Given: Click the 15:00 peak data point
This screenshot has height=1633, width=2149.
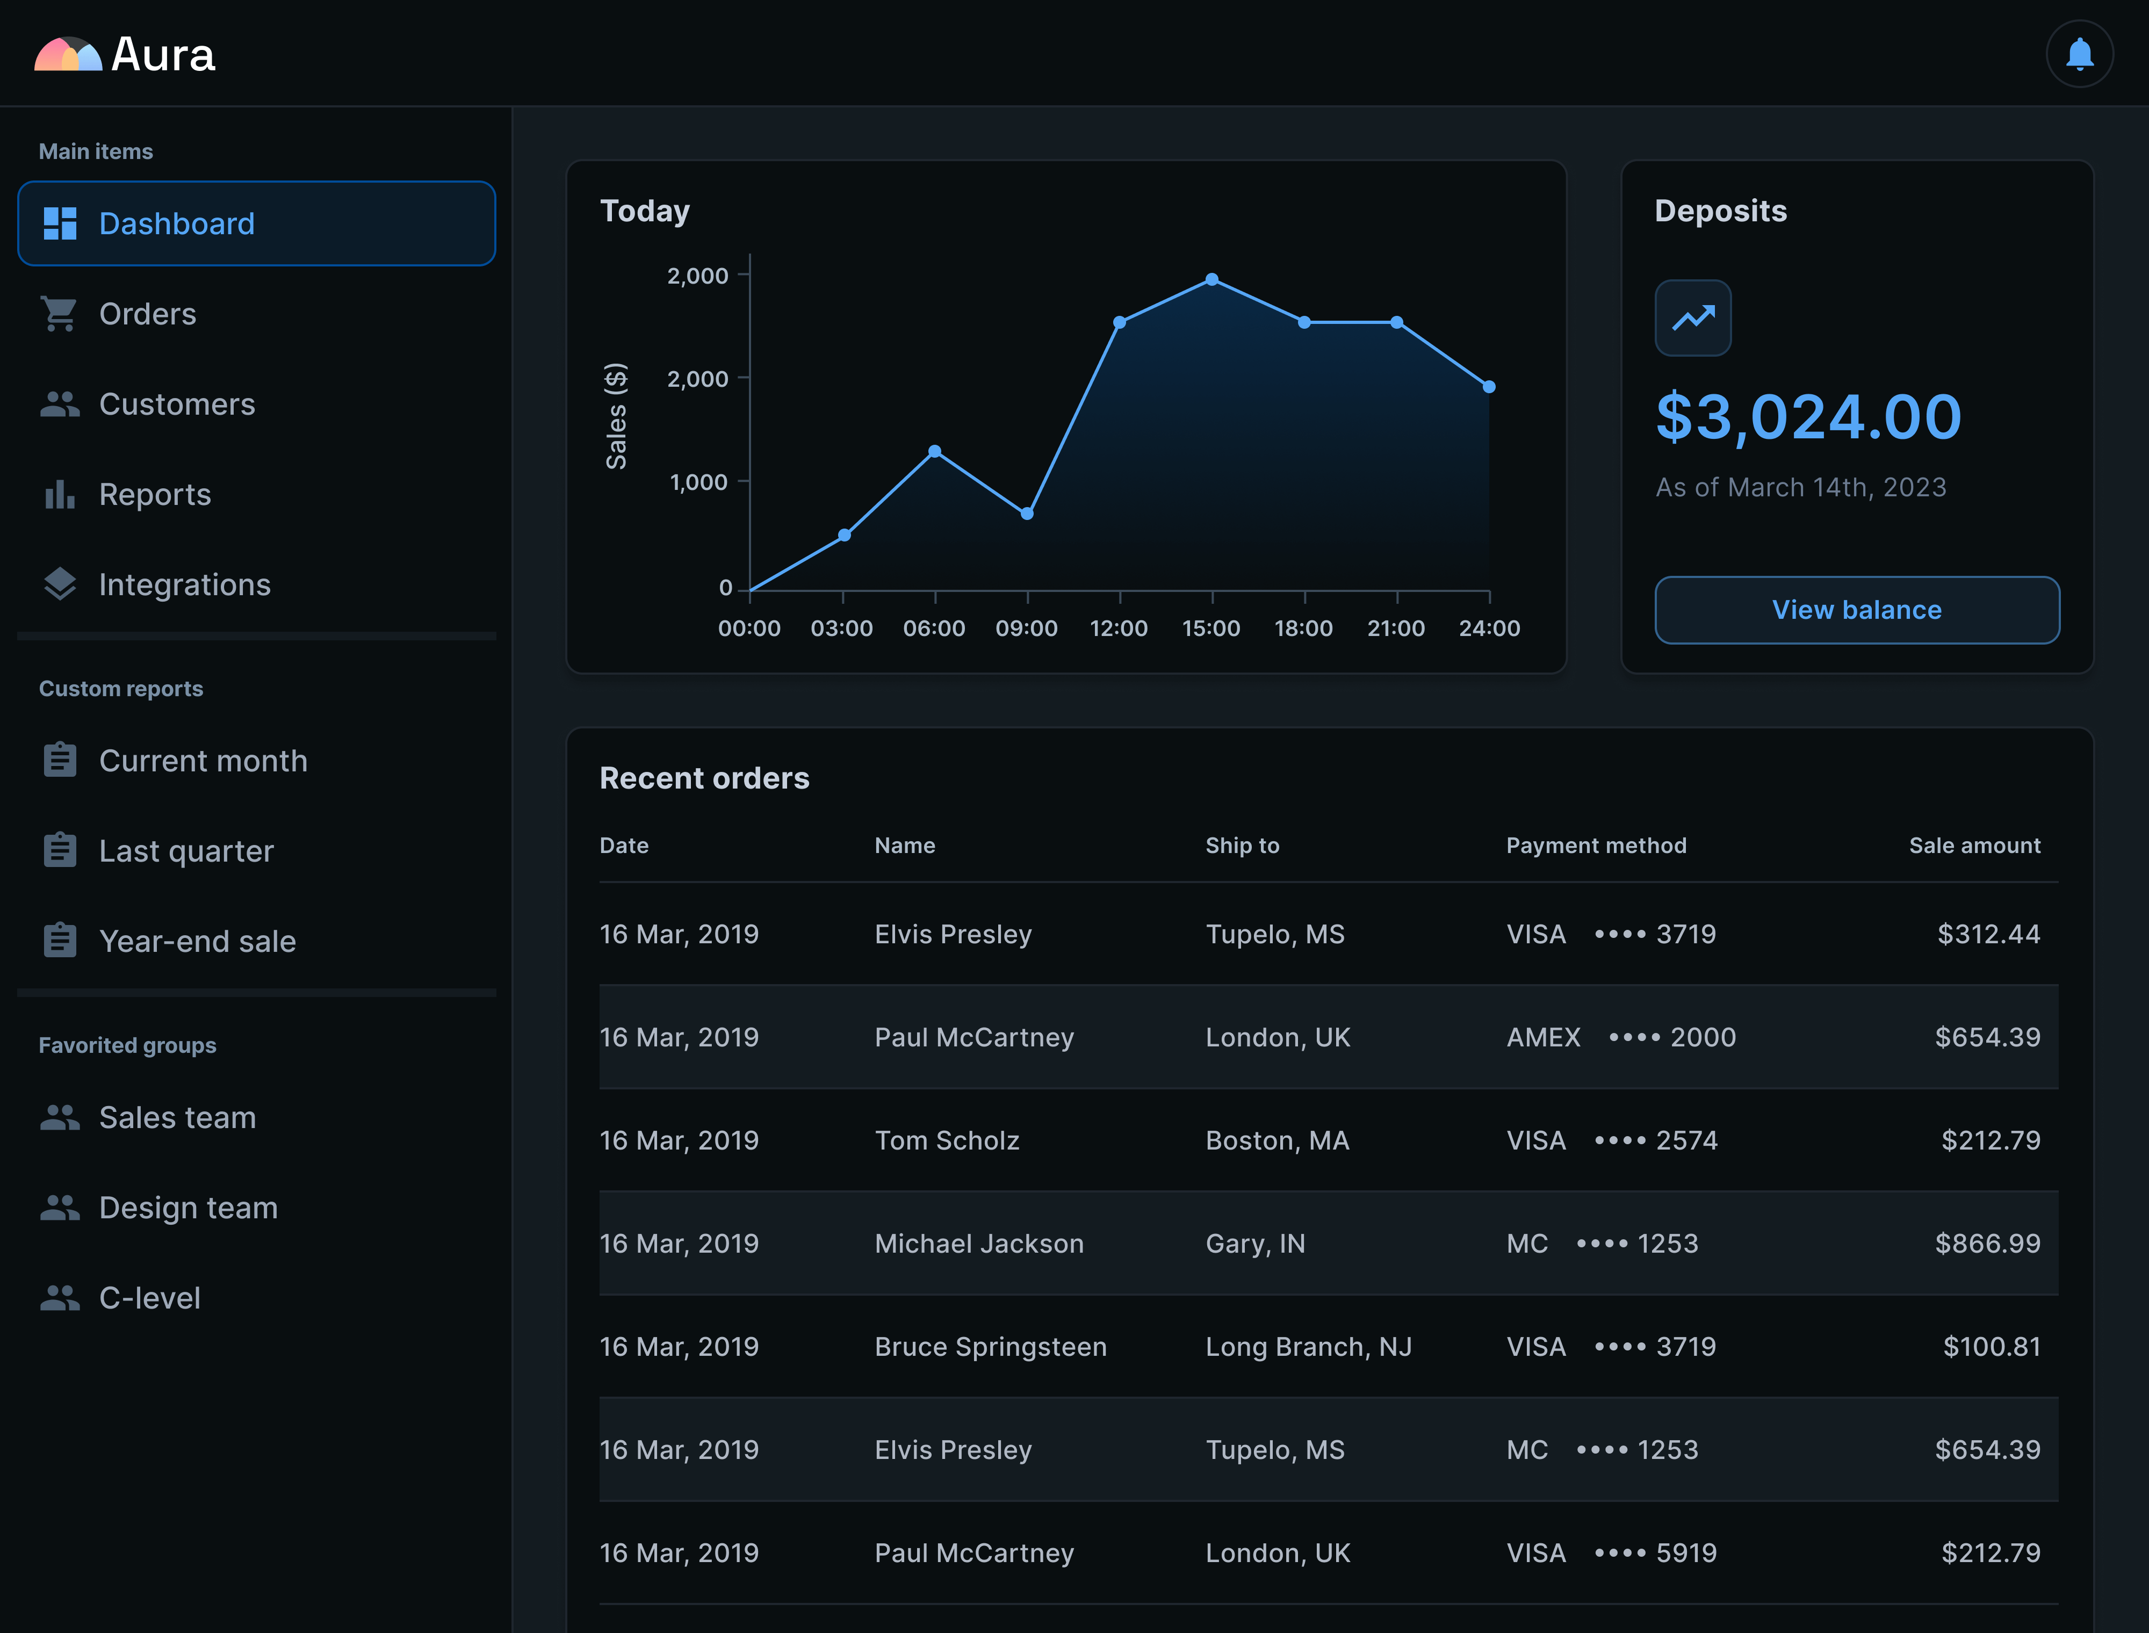Looking at the screenshot, I should pyautogui.click(x=1212, y=279).
